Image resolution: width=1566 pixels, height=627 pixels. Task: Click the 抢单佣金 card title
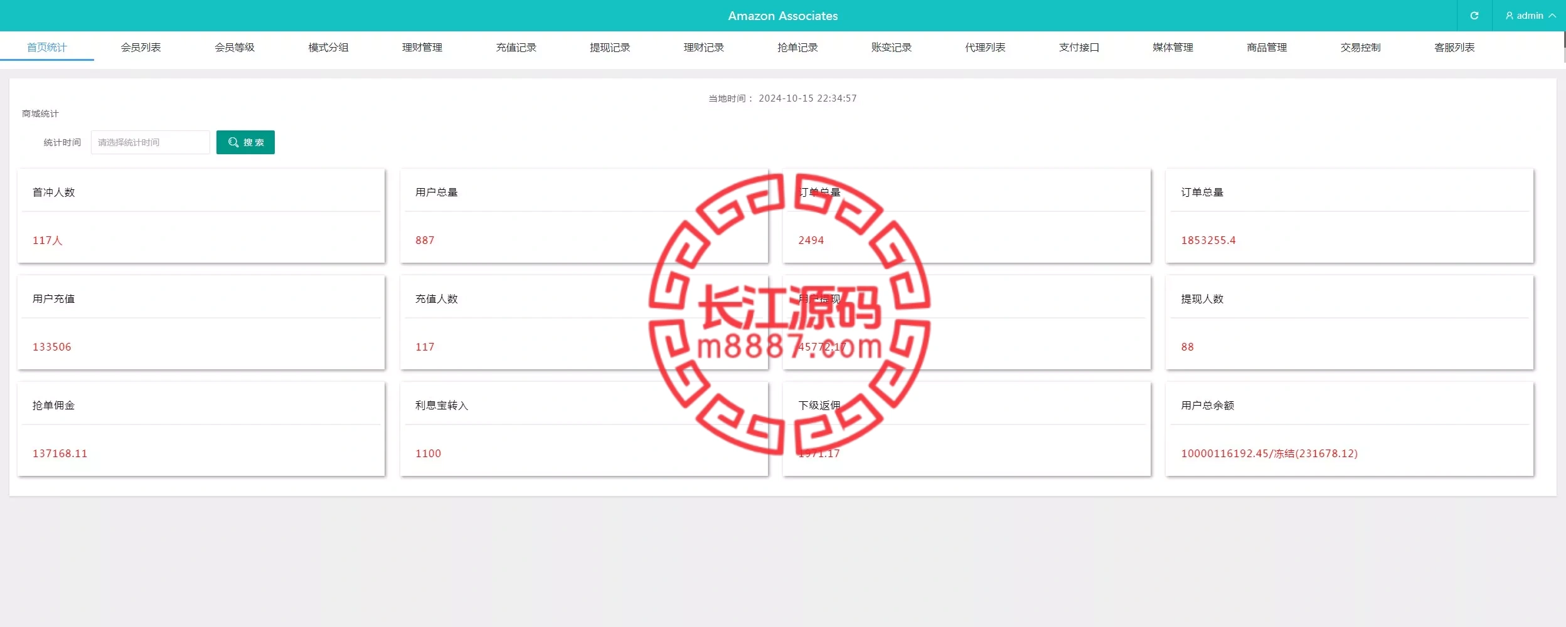54,406
